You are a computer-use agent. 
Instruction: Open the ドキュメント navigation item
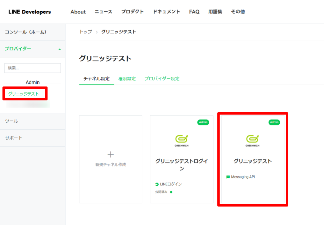[166, 12]
